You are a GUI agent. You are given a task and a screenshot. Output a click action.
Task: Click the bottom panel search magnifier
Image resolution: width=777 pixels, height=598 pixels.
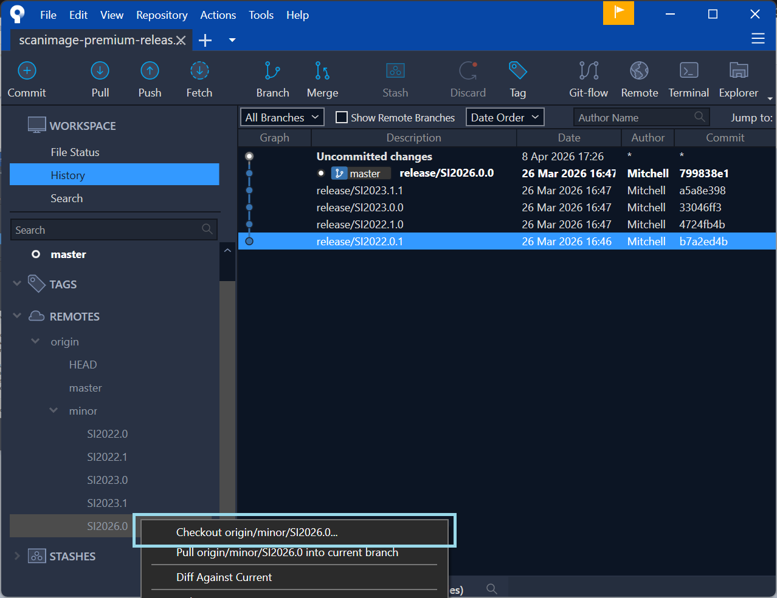[x=492, y=588]
